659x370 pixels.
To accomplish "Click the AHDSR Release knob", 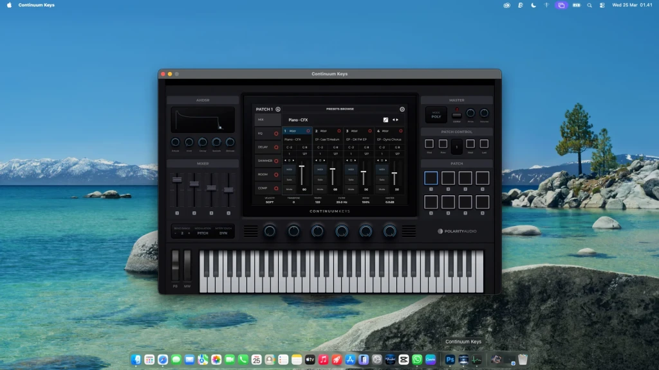I will 230,142.
